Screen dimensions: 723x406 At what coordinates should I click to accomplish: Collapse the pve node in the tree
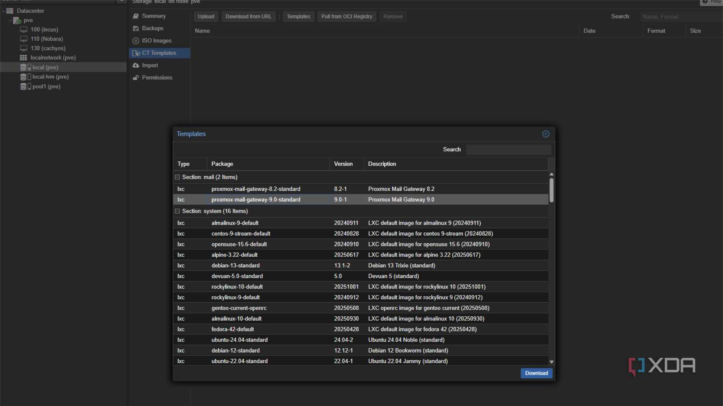pos(9,20)
